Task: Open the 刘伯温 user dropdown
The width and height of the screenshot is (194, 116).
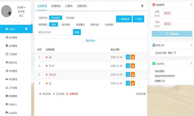Action: [21, 7]
